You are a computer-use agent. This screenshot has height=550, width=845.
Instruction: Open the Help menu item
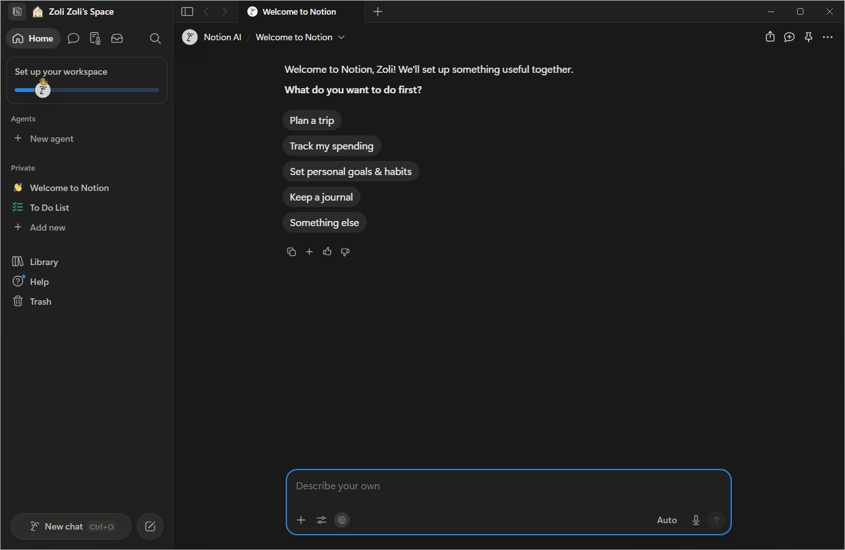coord(86,282)
